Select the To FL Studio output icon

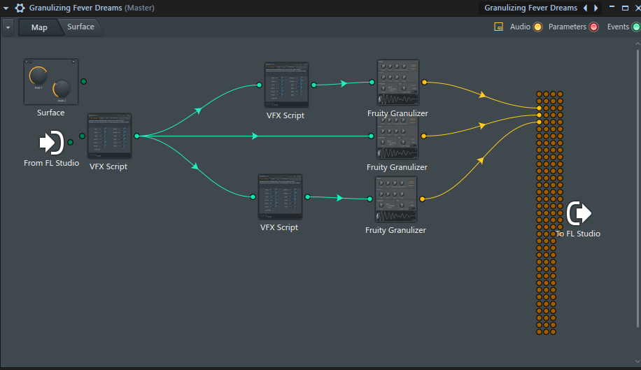click(579, 213)
